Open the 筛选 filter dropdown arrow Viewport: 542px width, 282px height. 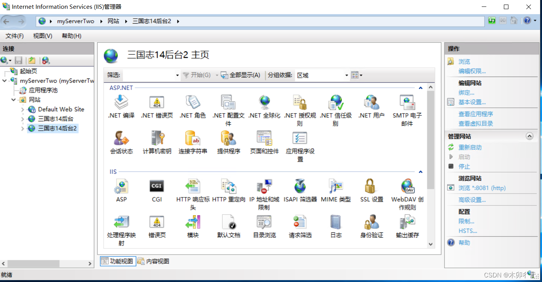(177, 75)
